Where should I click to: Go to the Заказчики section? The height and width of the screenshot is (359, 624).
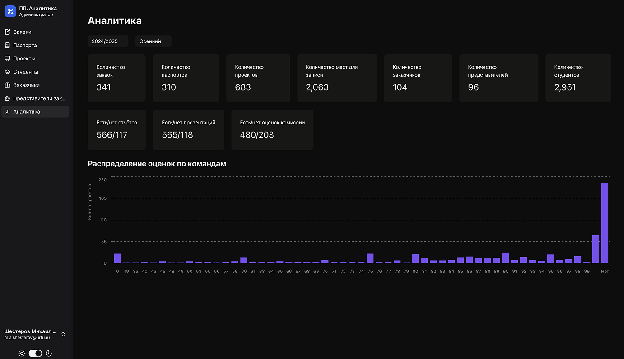click(26, 85)
